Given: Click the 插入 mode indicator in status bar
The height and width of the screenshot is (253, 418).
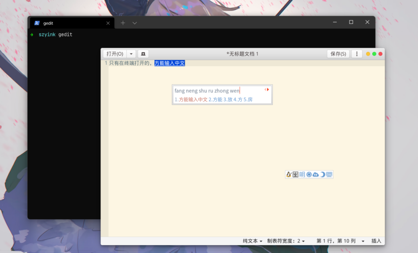Looking at the screenshot, I should pos(376,241).
